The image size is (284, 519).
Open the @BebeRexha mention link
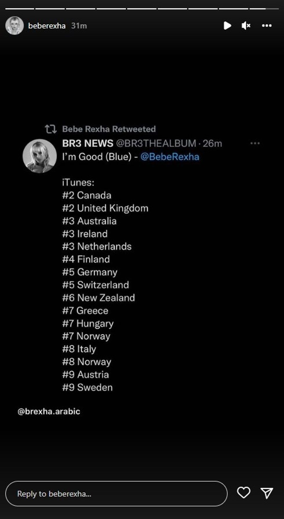[170, 157]
